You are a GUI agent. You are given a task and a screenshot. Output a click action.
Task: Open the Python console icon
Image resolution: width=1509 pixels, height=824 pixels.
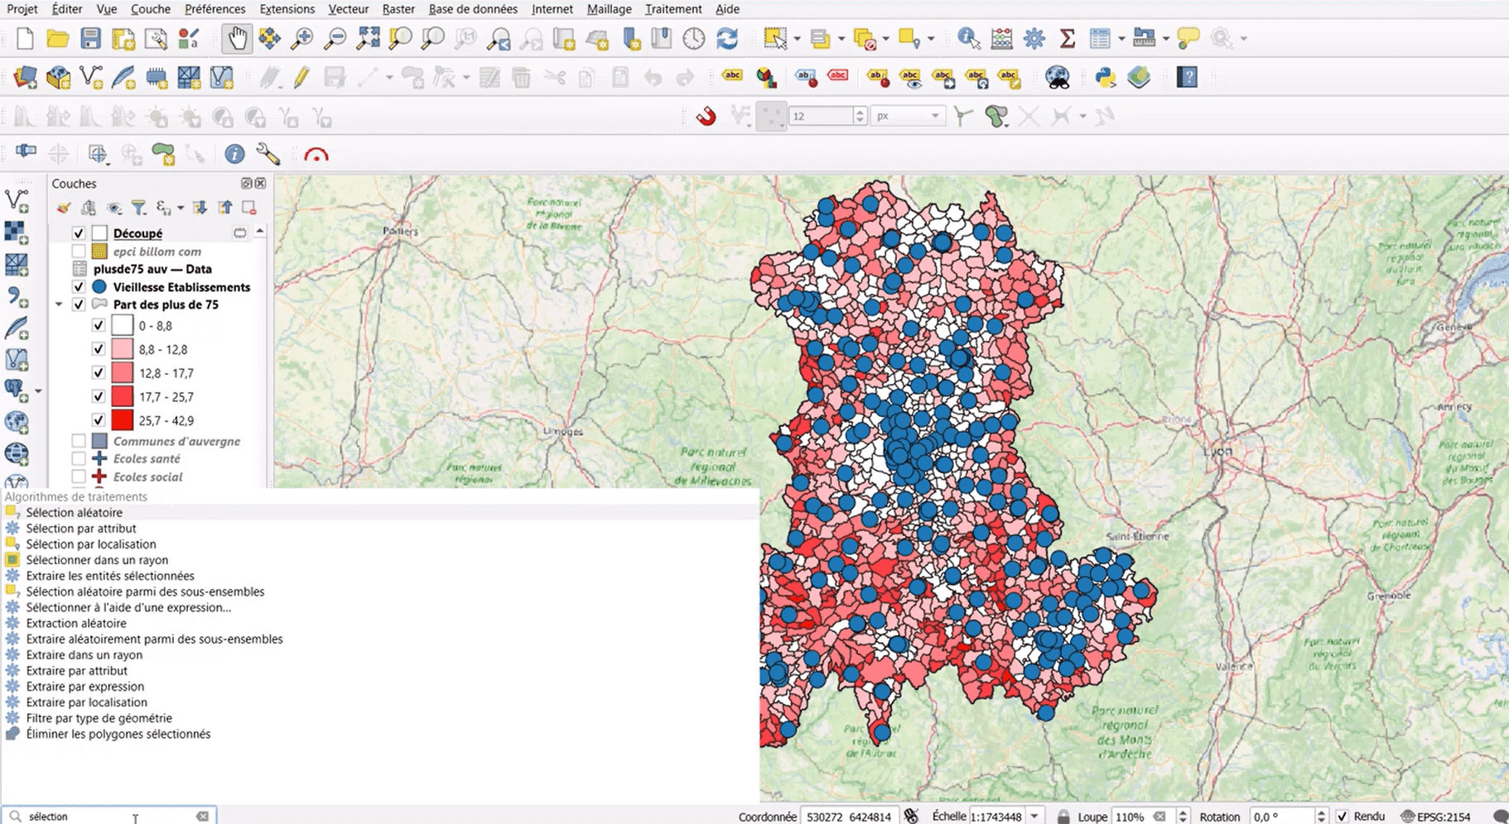(x=1105, y=77)
